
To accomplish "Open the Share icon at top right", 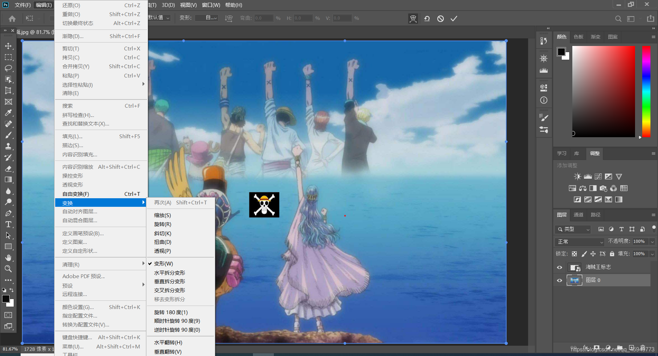I will tap(650, 19).
